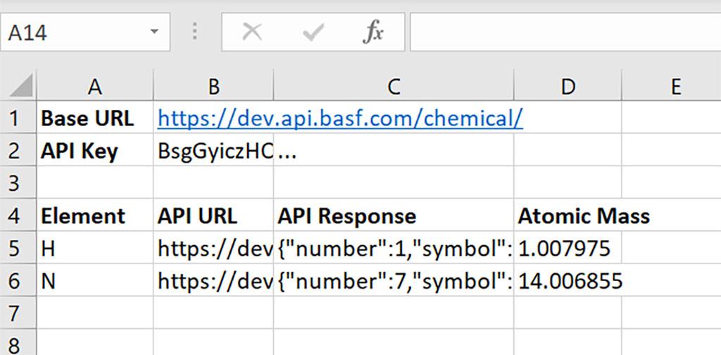This screenshot has height=355, width=721.
Task: Select the 'API Response' header cell
Action: click(x=394, y=215)
